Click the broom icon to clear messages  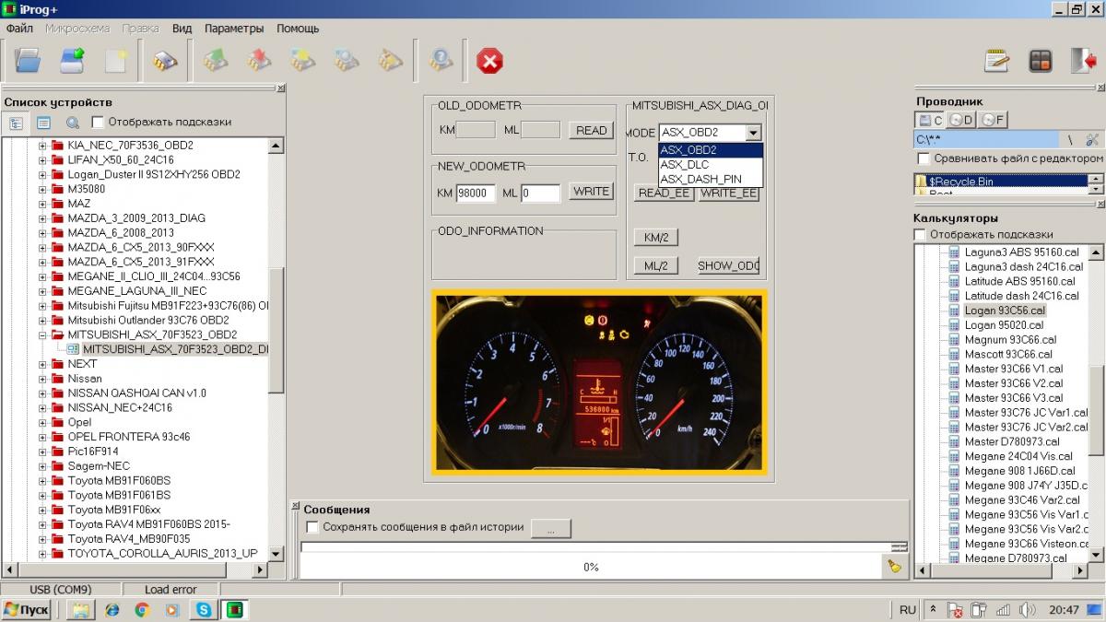(894, 567)
